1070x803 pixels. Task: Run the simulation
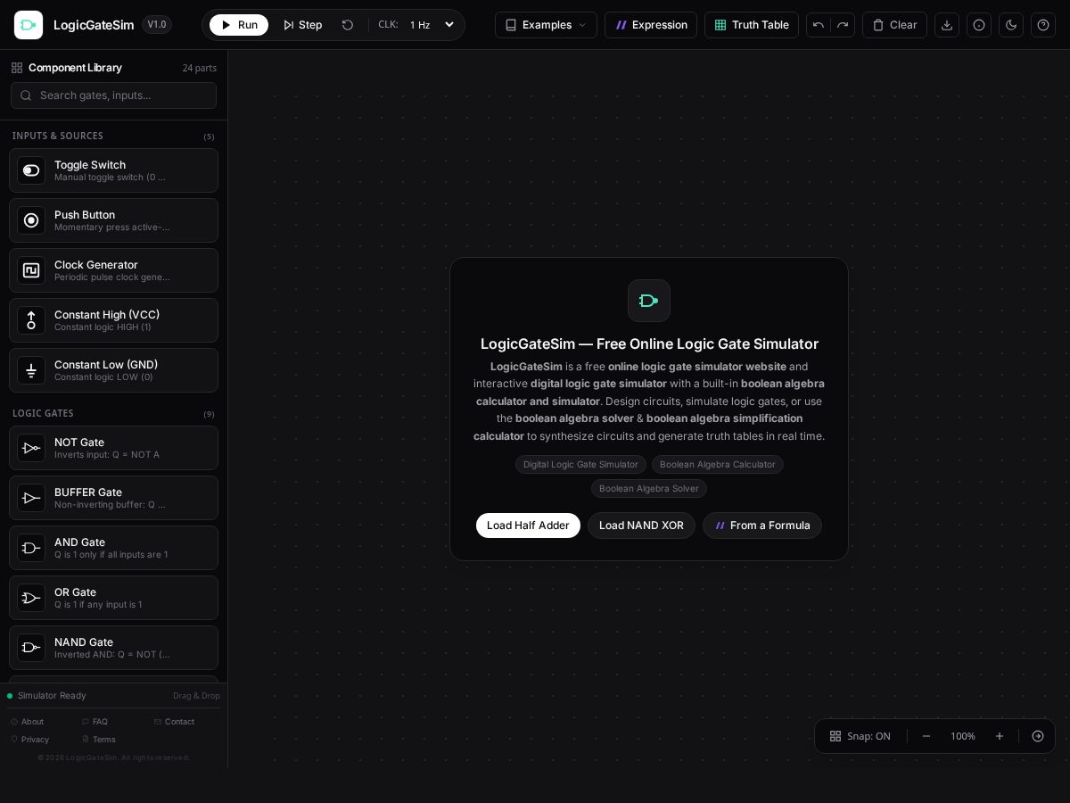tap(239, 25)
